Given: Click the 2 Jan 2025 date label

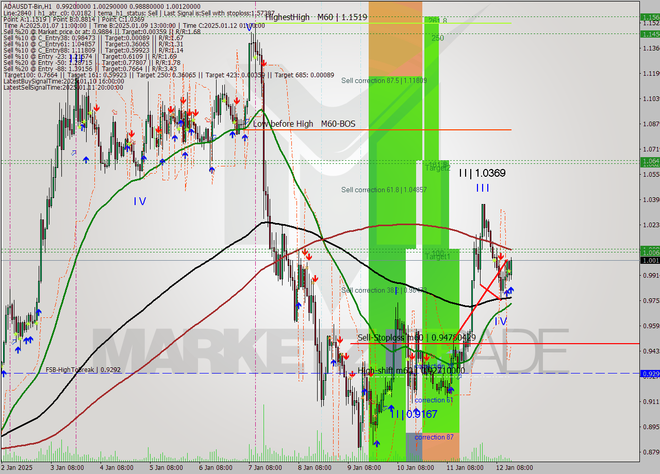Looking at the screenshot, I should click(x=17, y=468).
